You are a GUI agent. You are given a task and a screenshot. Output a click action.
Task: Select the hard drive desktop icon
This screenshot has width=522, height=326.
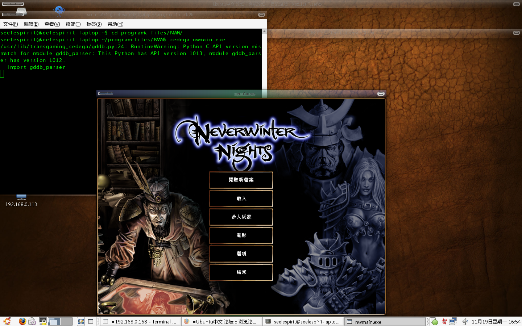pos(21,12)
